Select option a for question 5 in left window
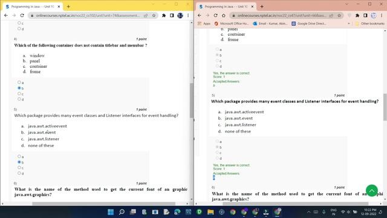Image resolution: width=387 pixels, height=218 pixels. coord(19,156)
